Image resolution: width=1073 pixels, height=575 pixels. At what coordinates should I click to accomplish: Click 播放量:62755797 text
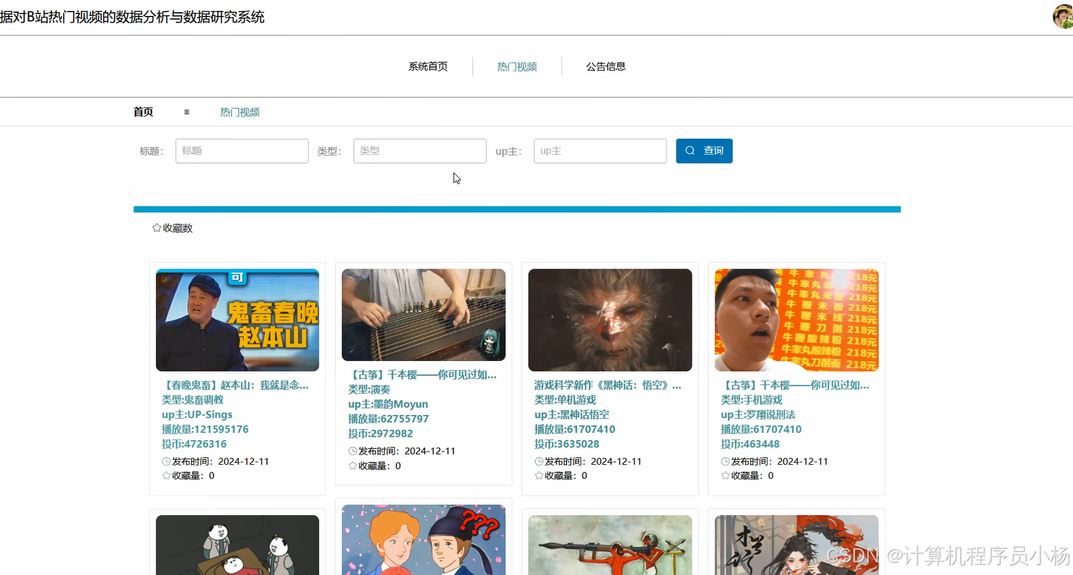pyautogui.click(x=388, y=419)
